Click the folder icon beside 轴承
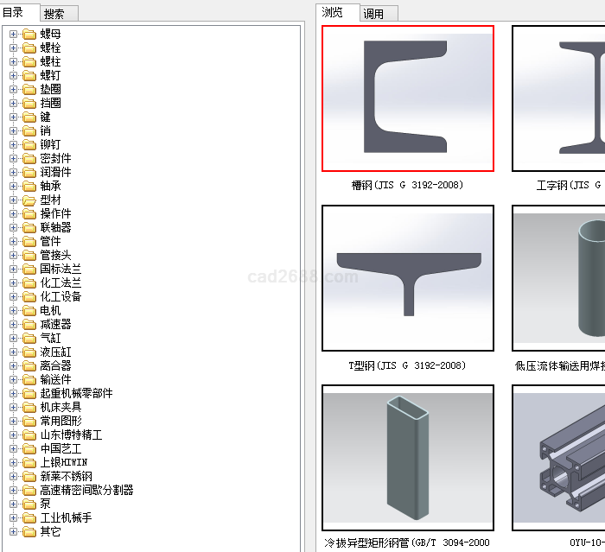The image size is (605, 552). [29, 186]
